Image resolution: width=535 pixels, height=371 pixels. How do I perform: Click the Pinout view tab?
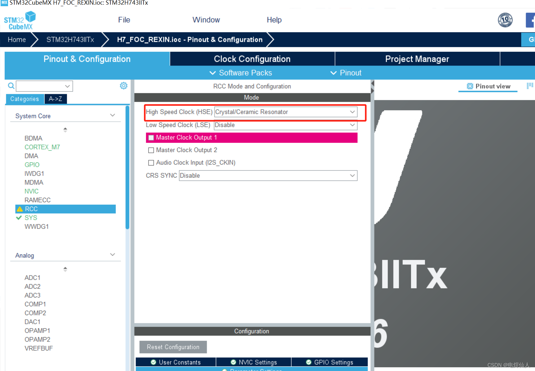click(x=488, y=86)
